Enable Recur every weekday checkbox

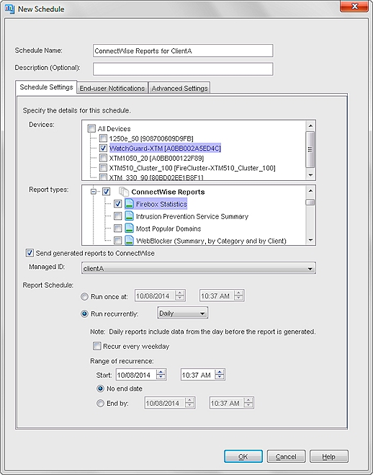tap(96, 346)
